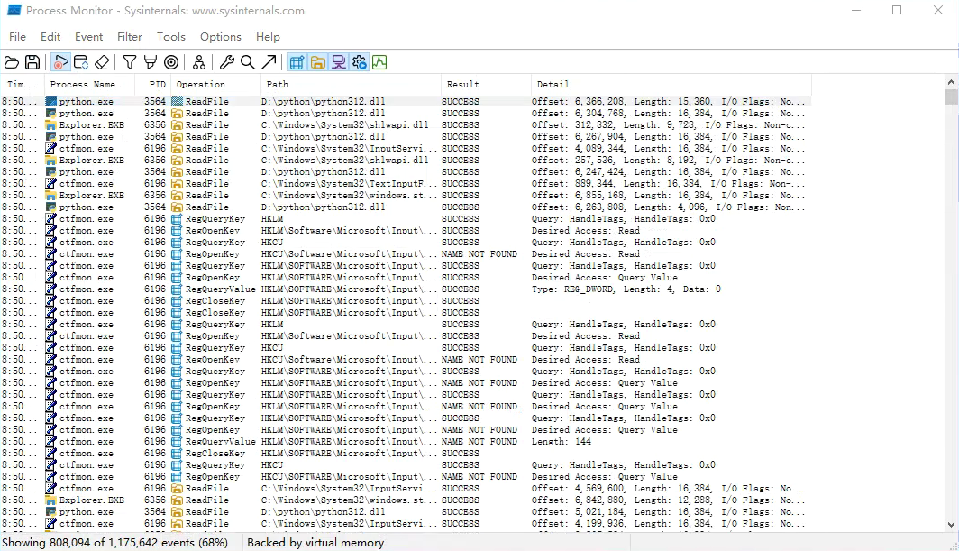
Task: Toggle Show Profiling events icon
Action: coord(379,62)
